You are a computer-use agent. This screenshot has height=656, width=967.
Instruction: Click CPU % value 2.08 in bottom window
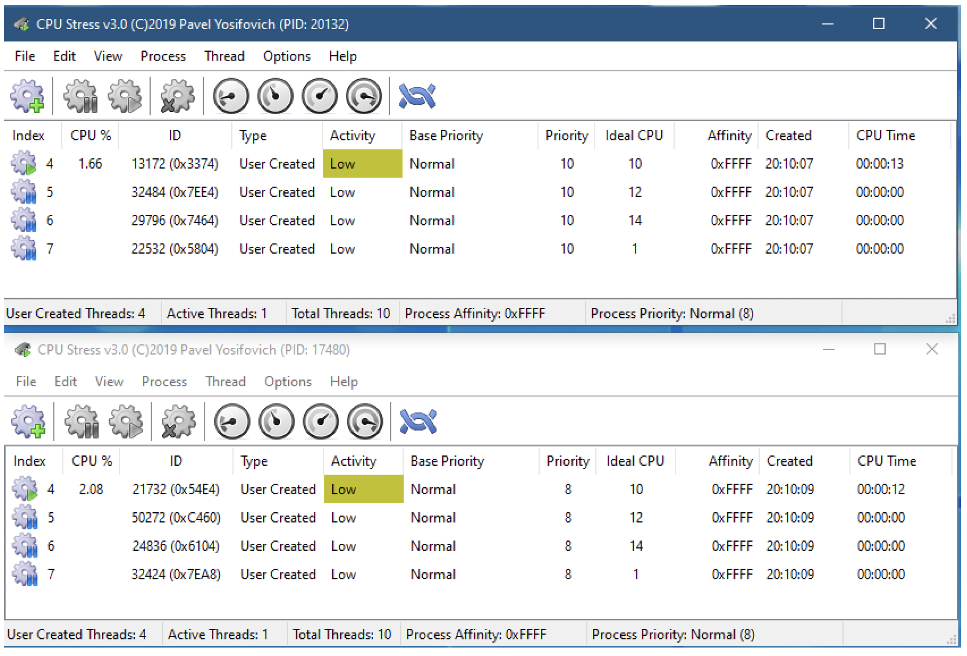point(91,489)
